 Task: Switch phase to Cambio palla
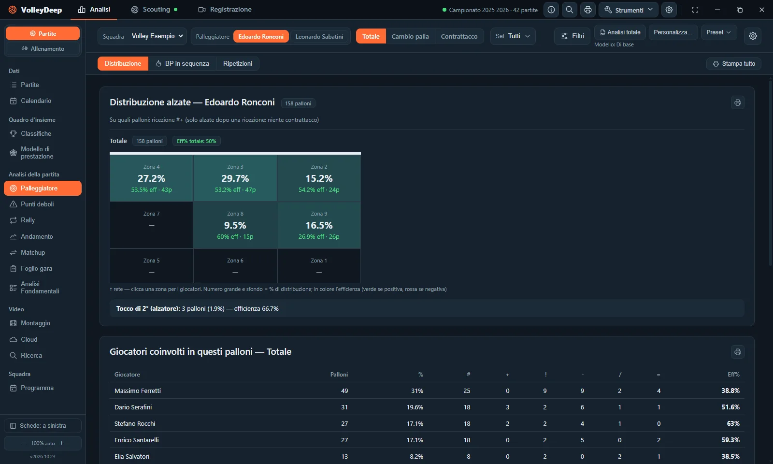coord(410,36)
